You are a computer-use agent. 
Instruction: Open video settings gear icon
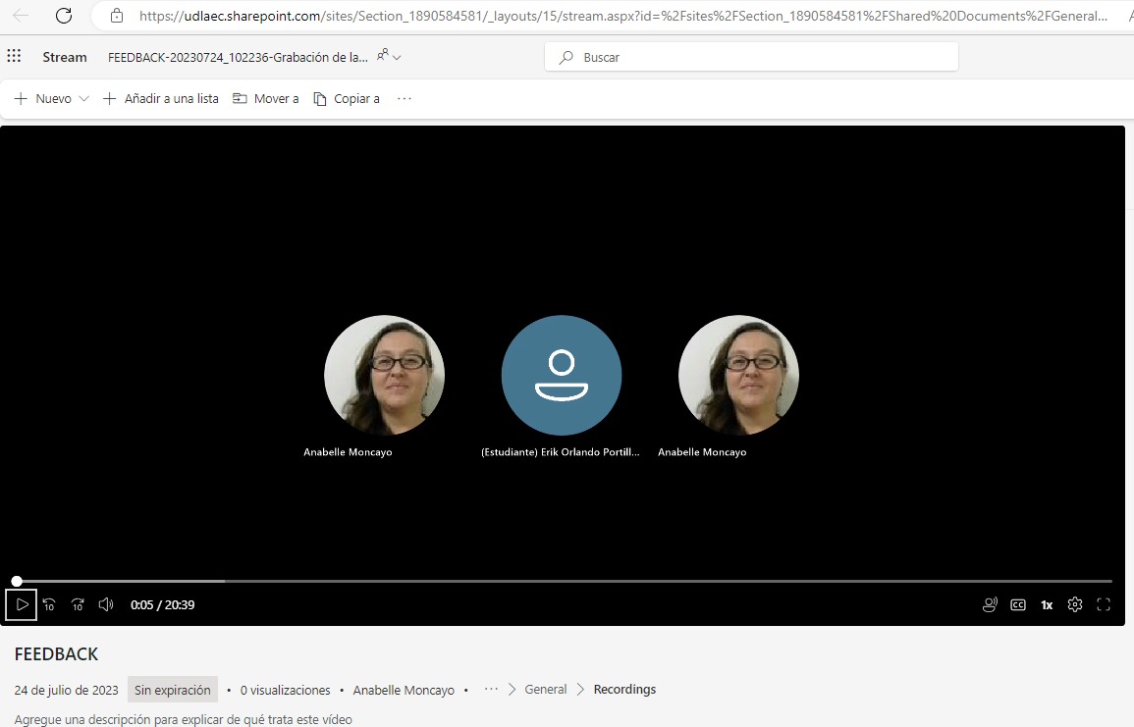point(1075,604)
